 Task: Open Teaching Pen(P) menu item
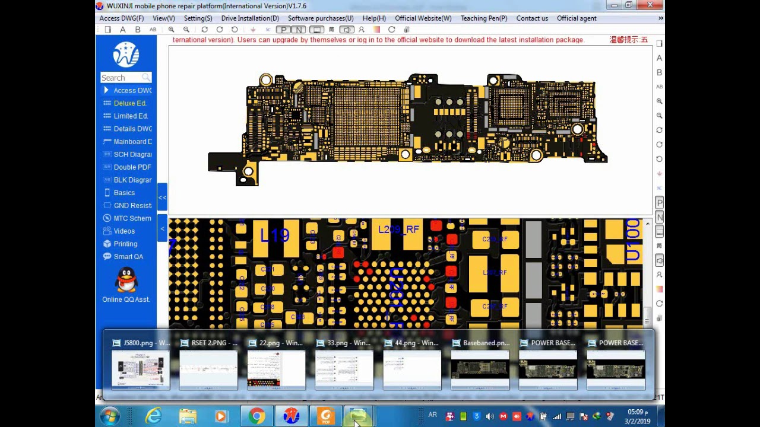[484, 18]
